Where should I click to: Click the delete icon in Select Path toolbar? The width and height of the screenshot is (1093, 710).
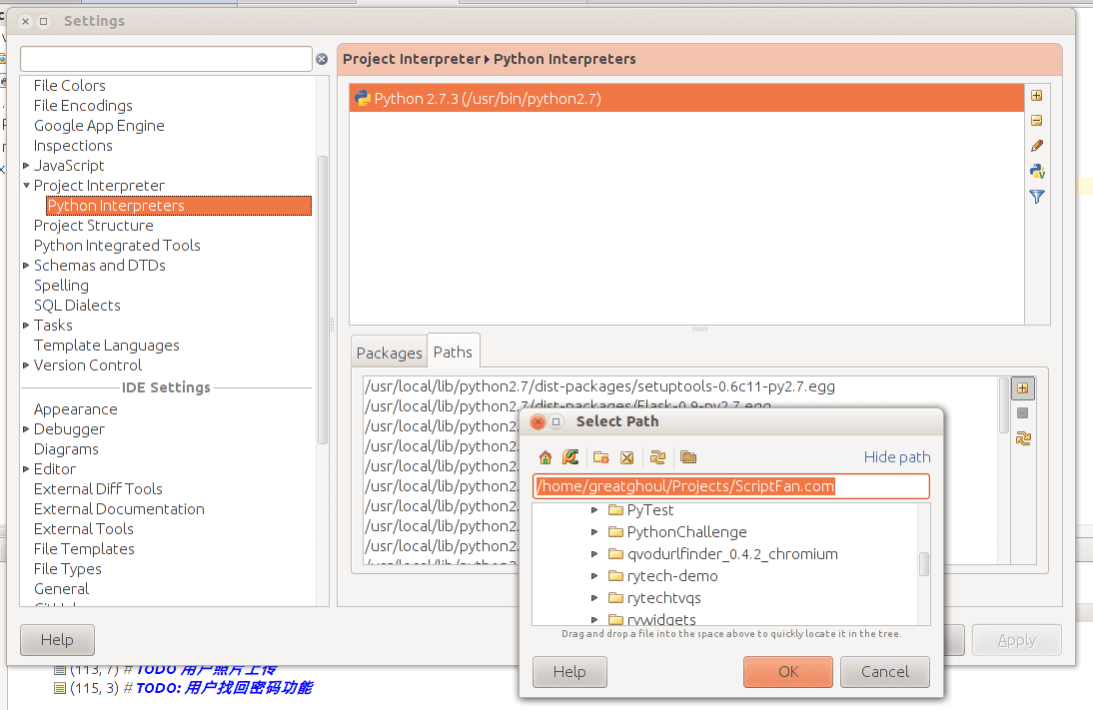[626, 457]
